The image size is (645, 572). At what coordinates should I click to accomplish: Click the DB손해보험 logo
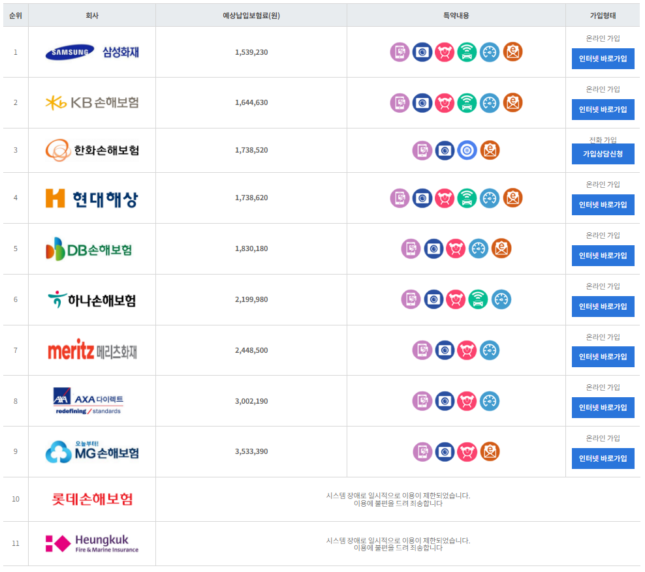point(89,249)
